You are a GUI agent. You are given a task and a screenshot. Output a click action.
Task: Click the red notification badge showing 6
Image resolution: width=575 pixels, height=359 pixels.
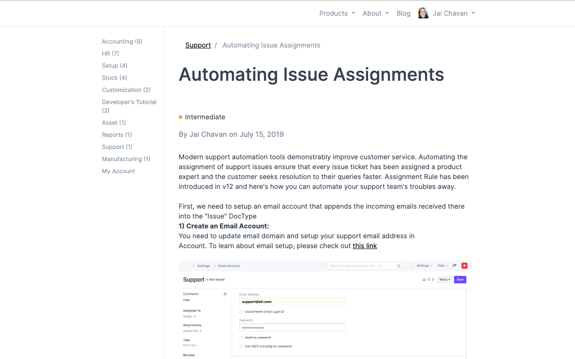(464, 266)
